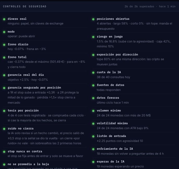The height and width of the screenshot is (169, 179).
Task: Click green dot beside 'cuota de la IA'
Action: click(93, 73)
